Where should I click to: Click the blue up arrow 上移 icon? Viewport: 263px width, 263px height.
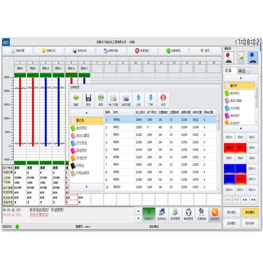(x=138, y=100)
